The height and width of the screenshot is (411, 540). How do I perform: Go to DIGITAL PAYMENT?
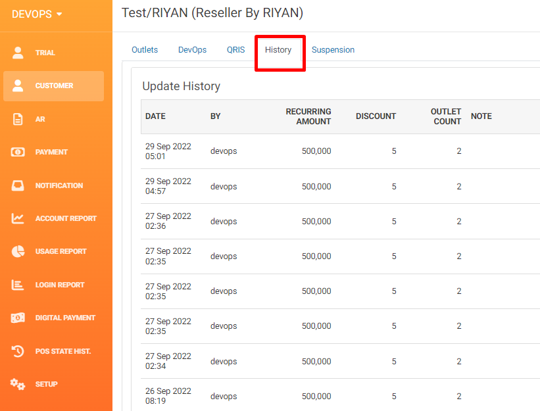[65, 318]
